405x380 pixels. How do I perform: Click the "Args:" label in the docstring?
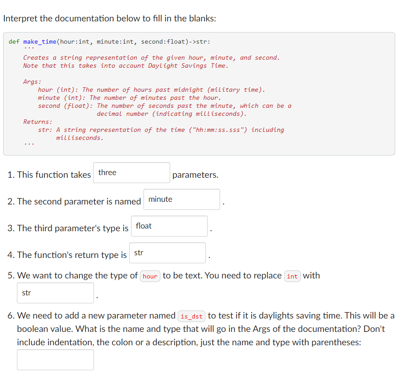(30, 82)
